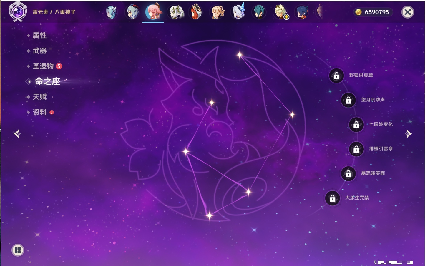Click the 大杀生咒禁 constellation name

357,198
